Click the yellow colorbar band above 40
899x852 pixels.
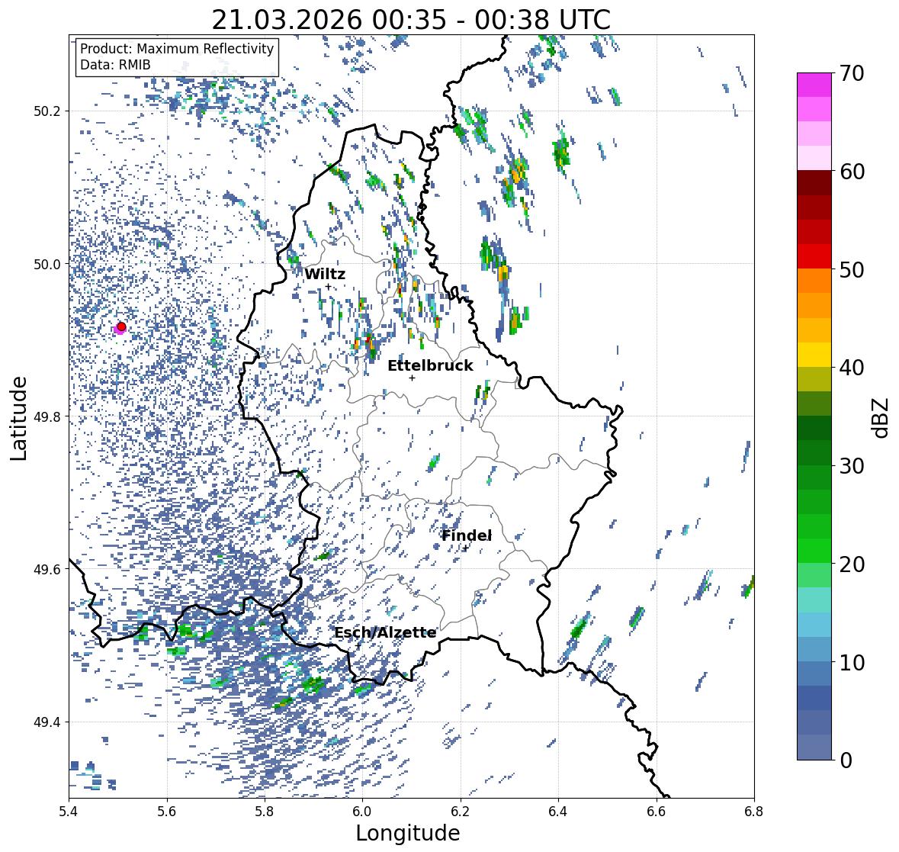(814, 355)
